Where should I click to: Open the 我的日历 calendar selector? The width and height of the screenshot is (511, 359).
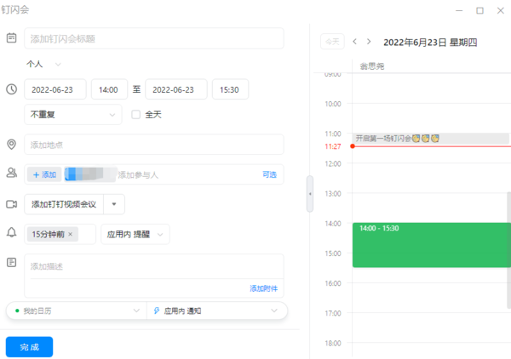coord(77,311)
